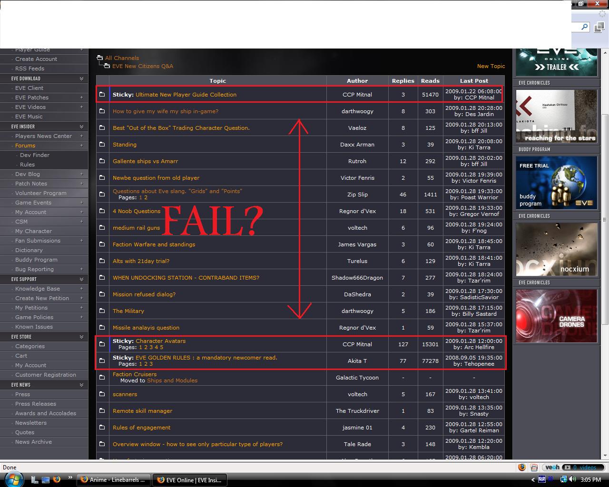Viewport: 609px width, 487px height.
Task: Open the Forums sidebar menu item
Action: [25, 146]
